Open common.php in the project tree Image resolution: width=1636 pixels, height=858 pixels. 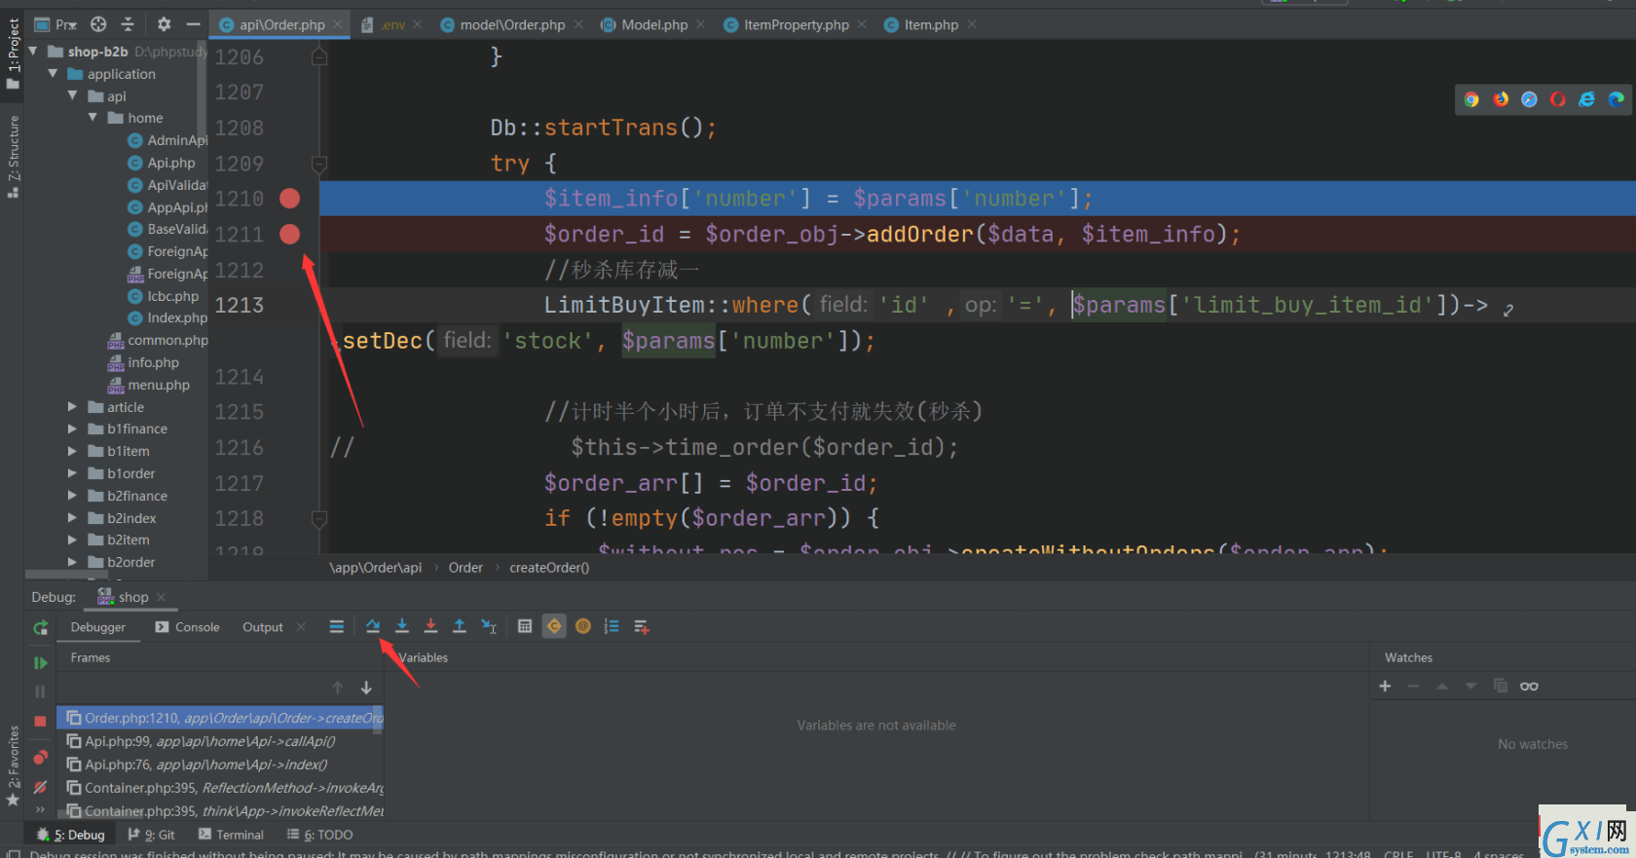pos(167,340)
